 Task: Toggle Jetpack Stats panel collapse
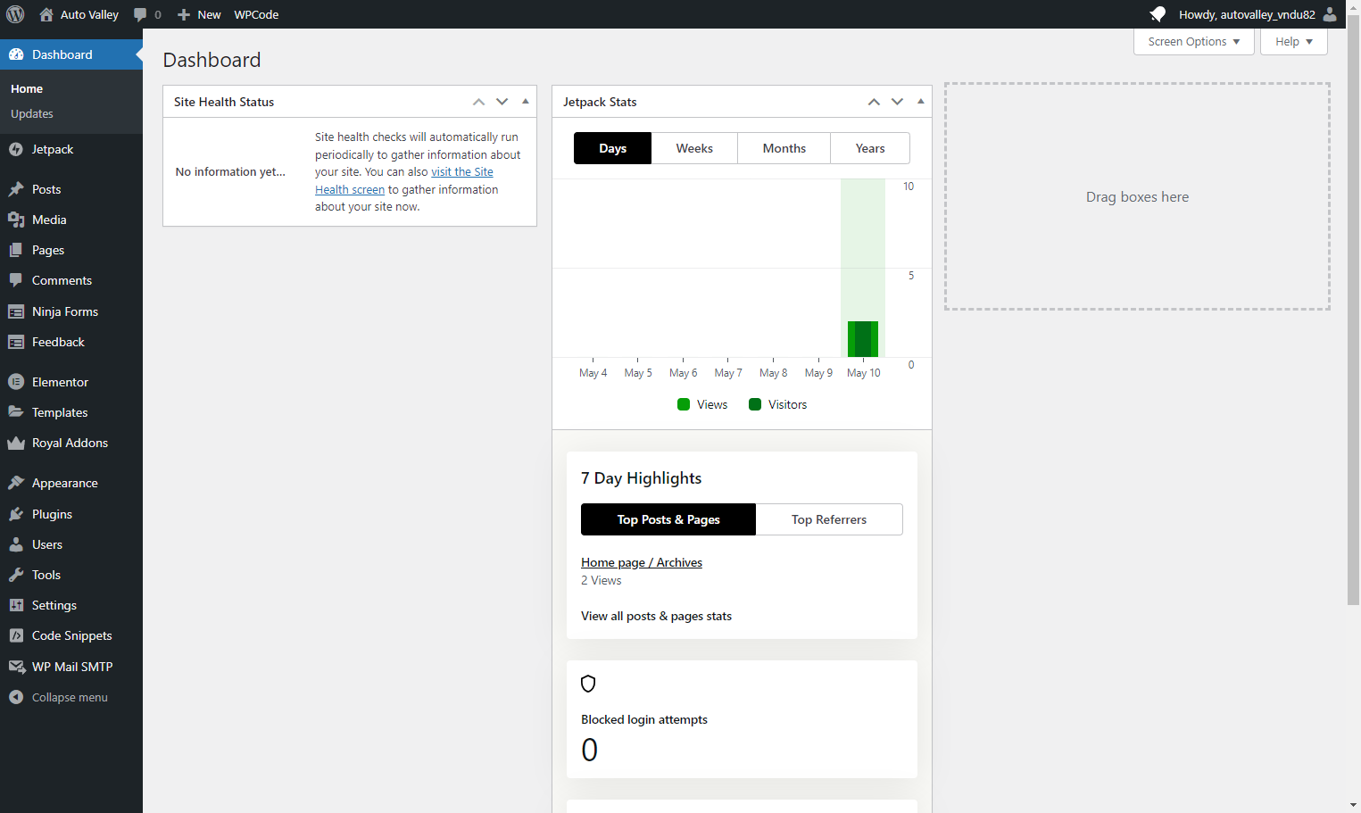921,102
